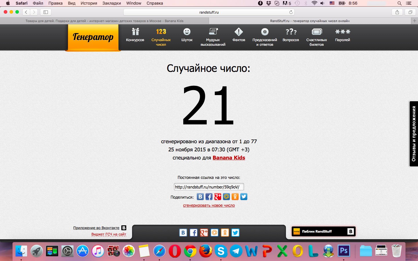
Task: Open the Safari share button
Action: (397, 12)
